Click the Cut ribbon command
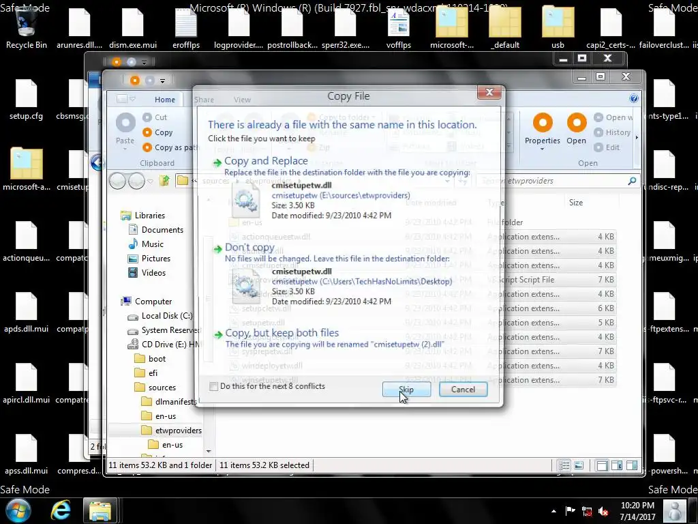Screen dimensions: 698x524 (x=155, y=117)
